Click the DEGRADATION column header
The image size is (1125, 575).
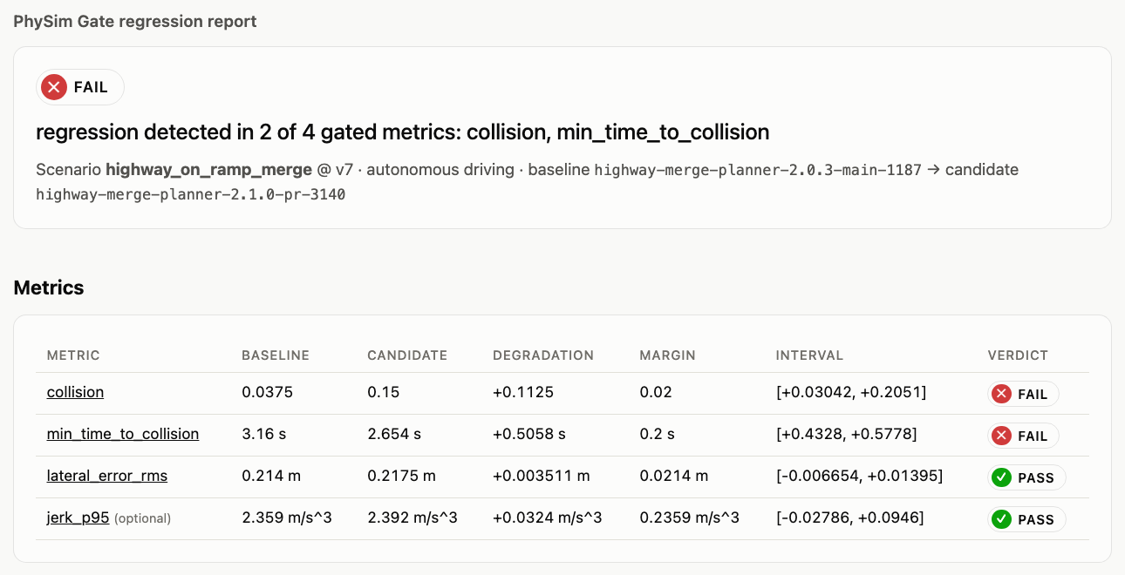pyautogui.click(x=543, y=355)
